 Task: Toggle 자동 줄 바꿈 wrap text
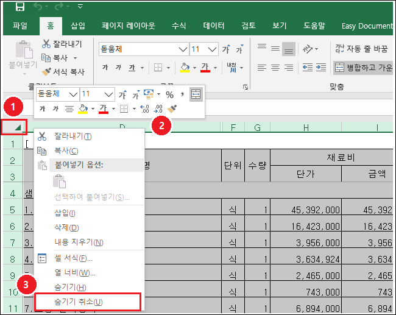pyautogui.click(x=361, y=49)
